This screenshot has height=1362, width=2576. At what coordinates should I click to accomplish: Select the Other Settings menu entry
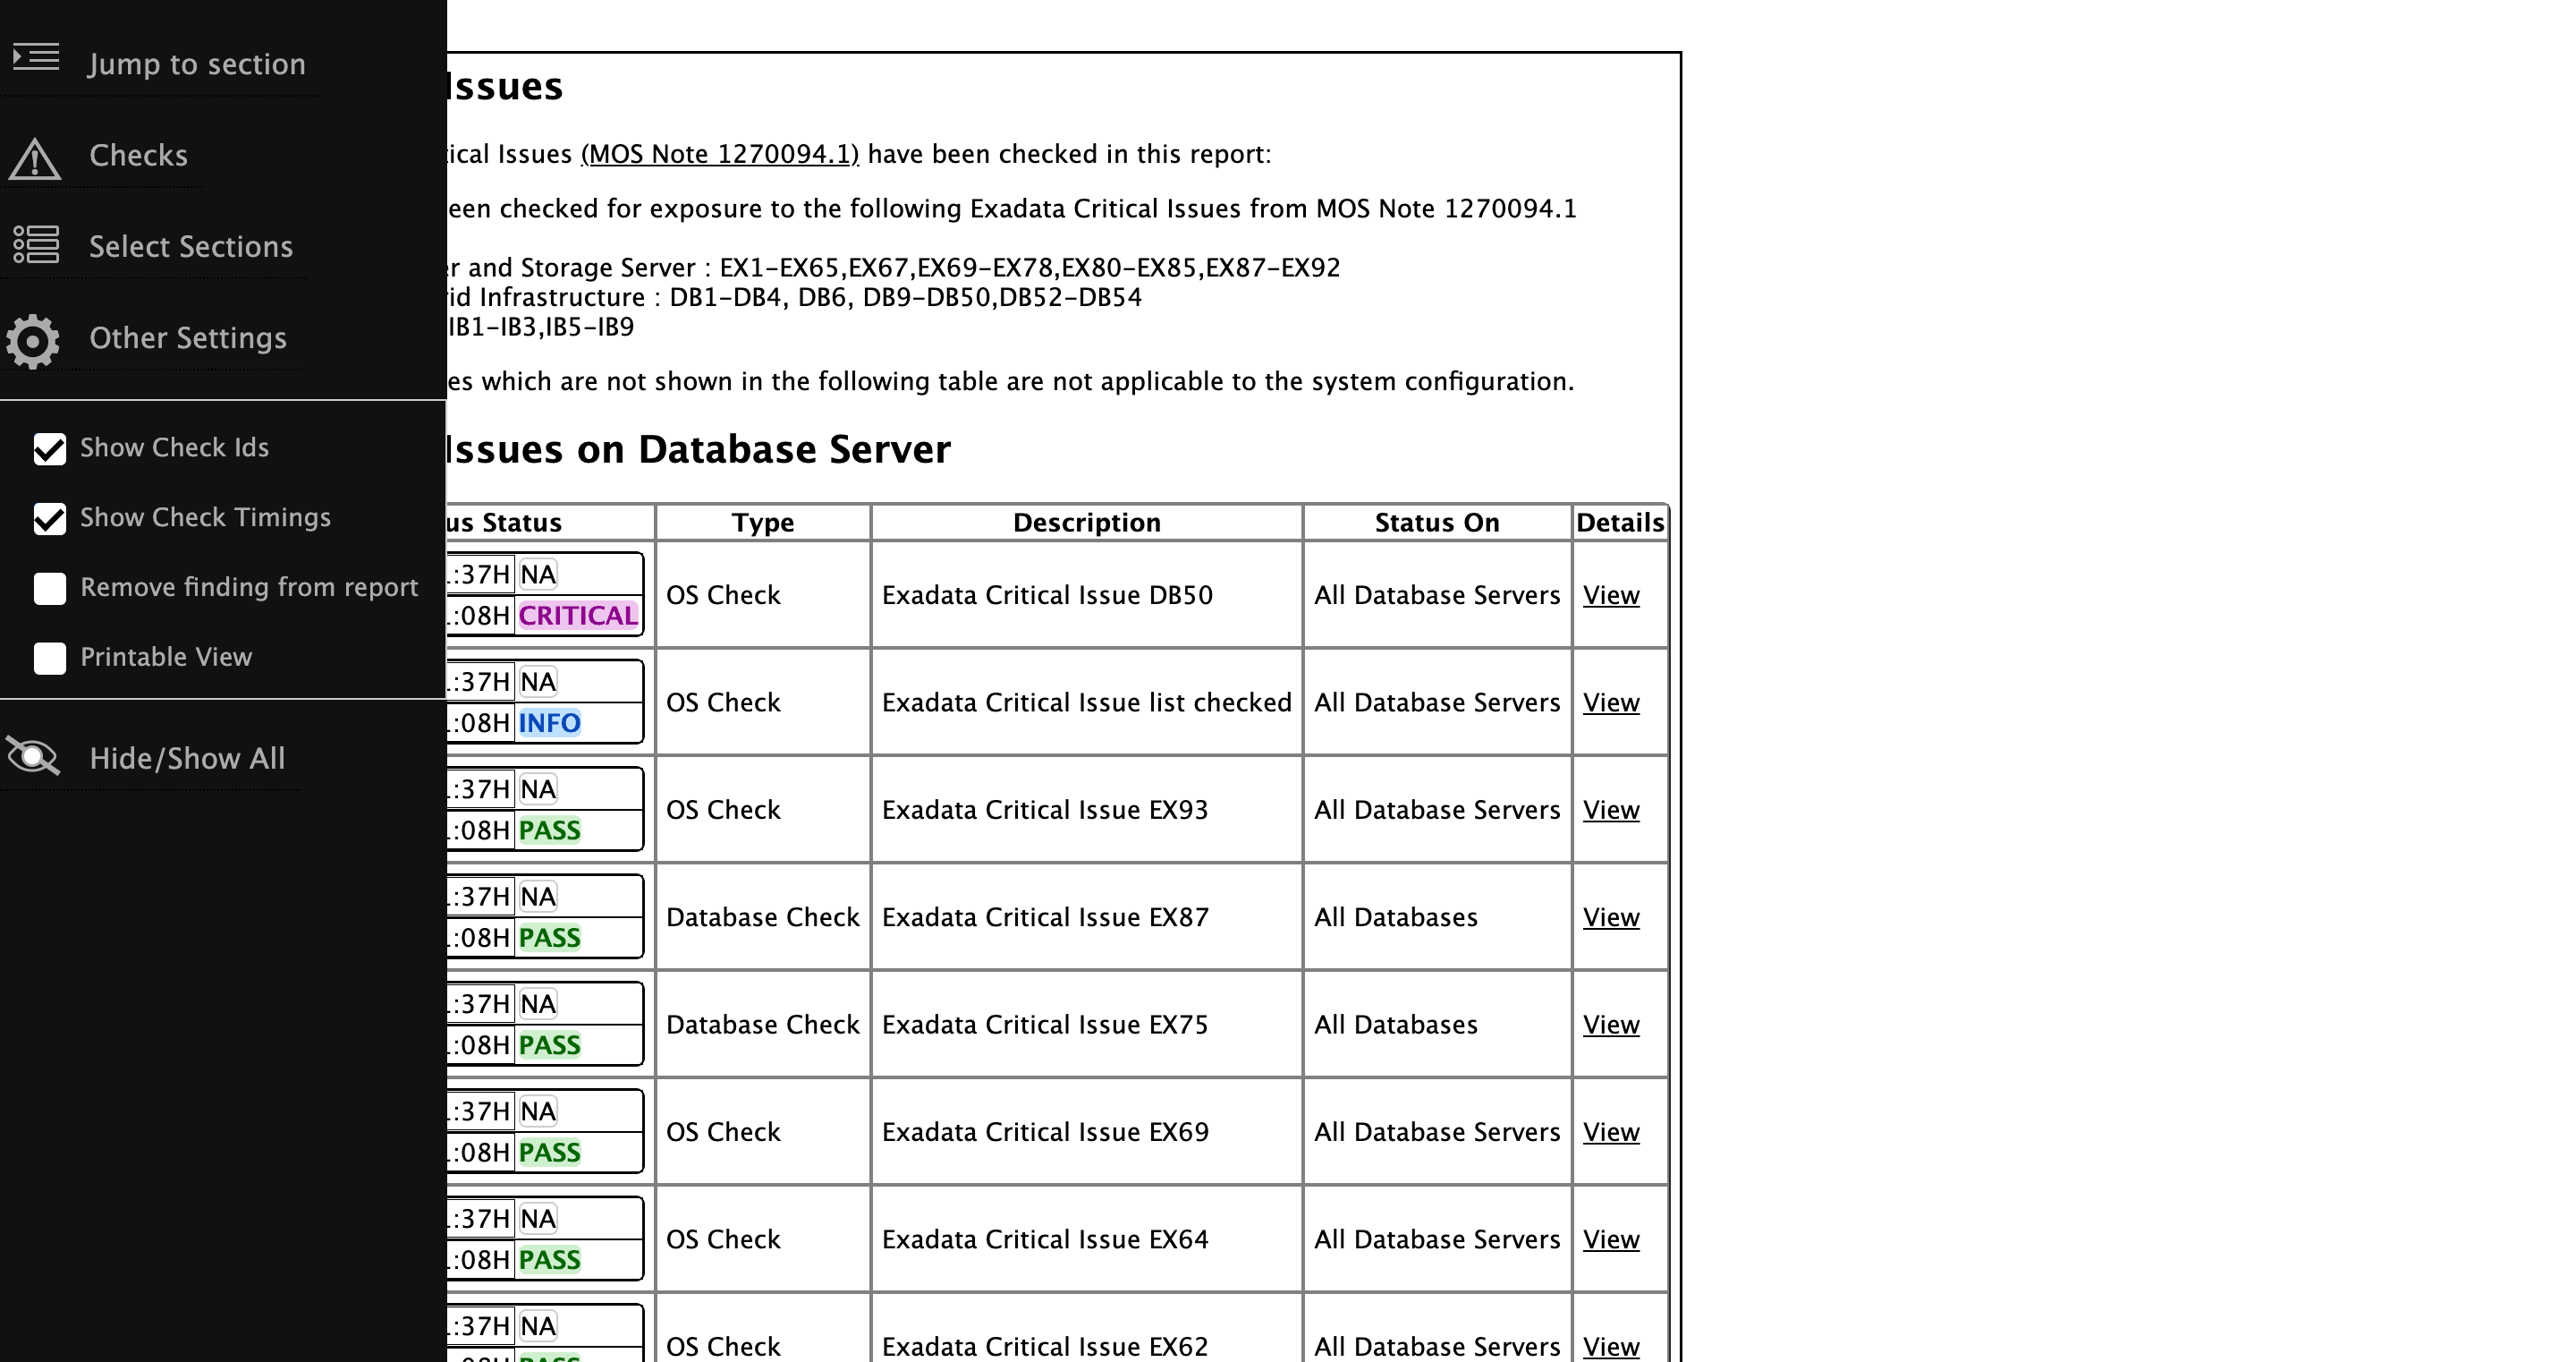click(188, 339)
